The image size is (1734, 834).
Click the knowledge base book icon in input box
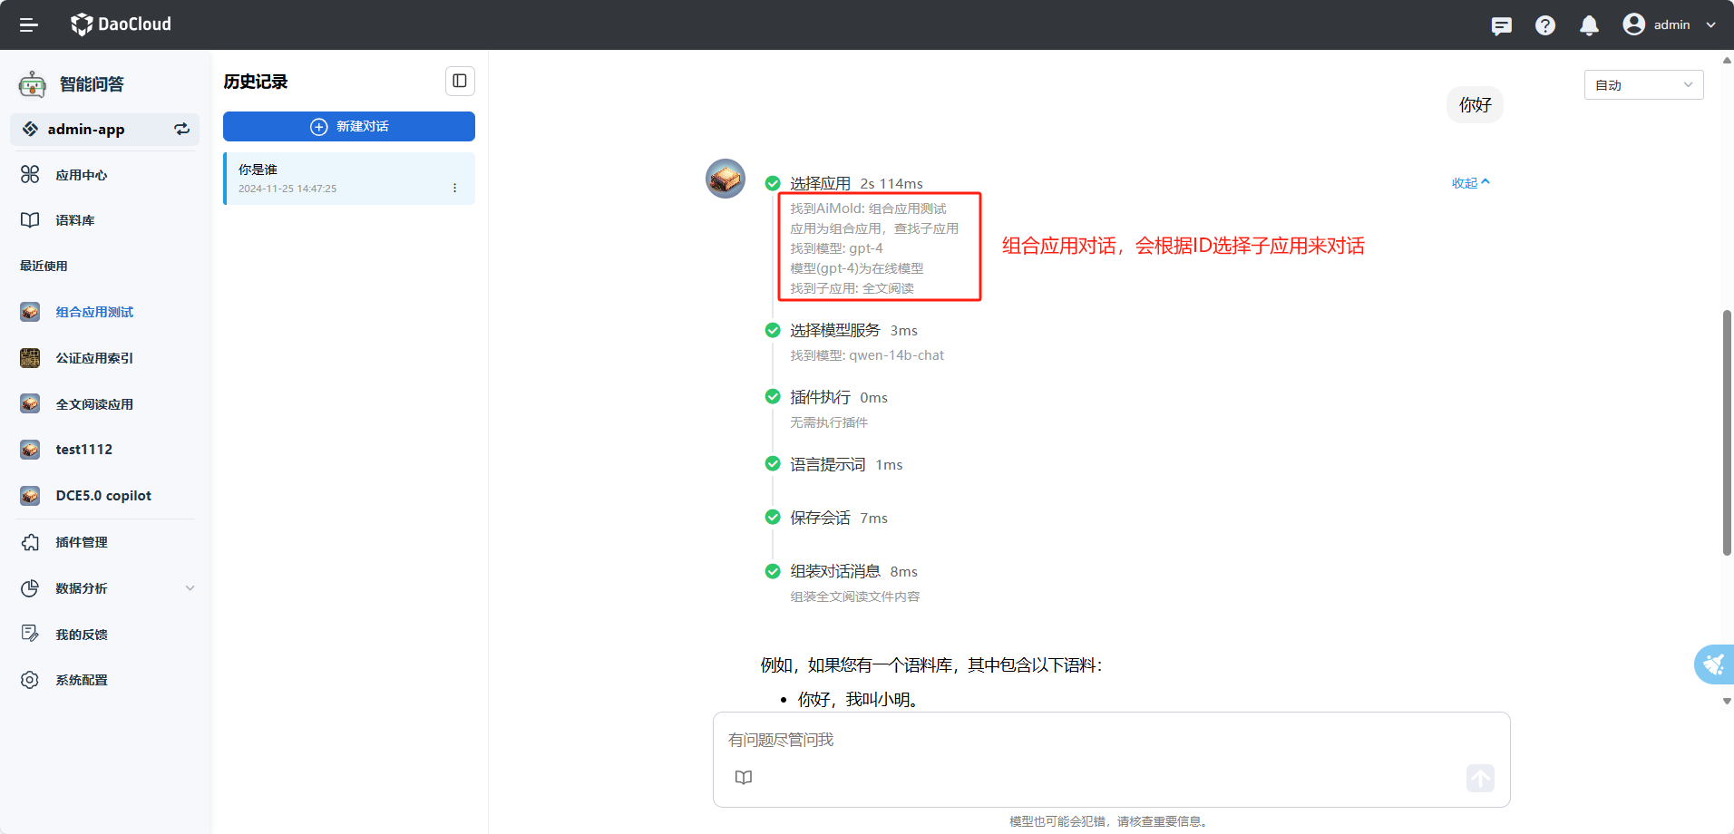click(744, 777)
